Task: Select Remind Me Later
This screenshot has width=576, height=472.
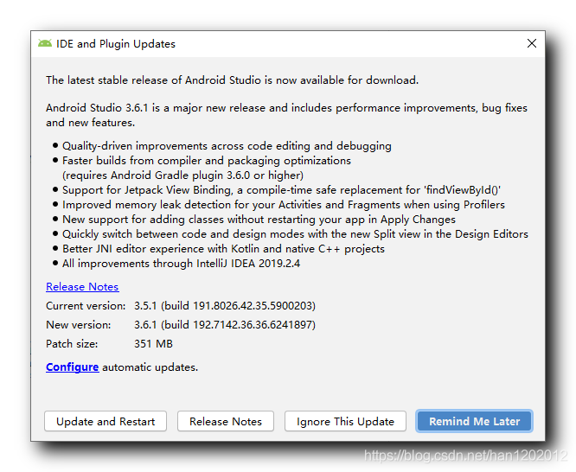Action: point(474,421)
